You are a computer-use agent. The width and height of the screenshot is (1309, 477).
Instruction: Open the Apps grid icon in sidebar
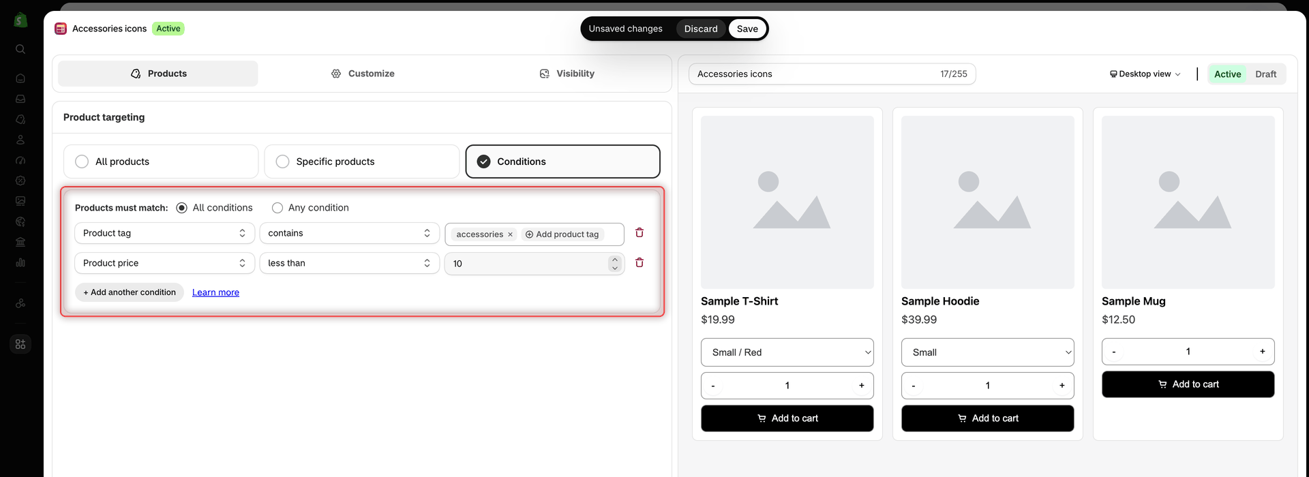pyautogui.click(x=20, y=344)
